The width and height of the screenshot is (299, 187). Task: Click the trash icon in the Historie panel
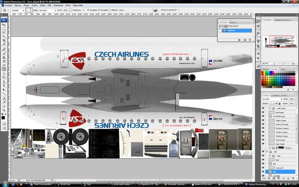250,40
